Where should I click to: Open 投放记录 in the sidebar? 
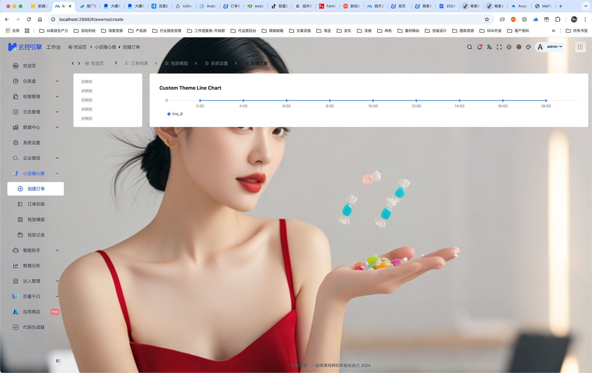point(36,235)
